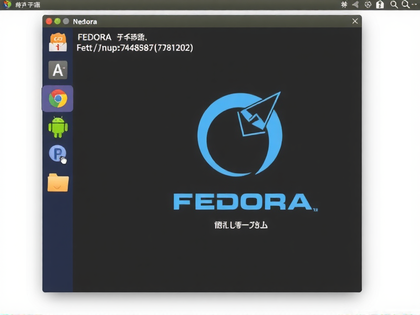420x315 pixels.
Task: Click the rightmost zoom magnifier icon
Action: [x=404, y=4]
